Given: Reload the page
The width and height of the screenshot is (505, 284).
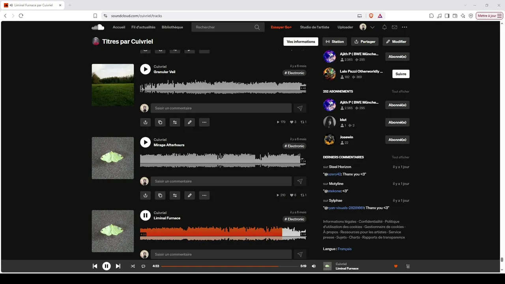Looking at the screenshot, I should click(21, 16).
